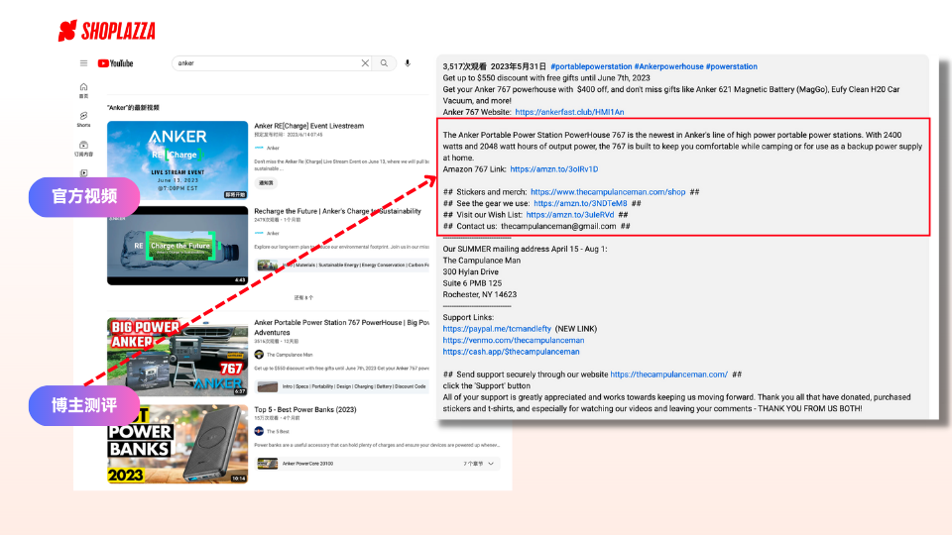The image size is (952, 535).
Task: Open the paypal.me/tcmandlefty link
Action: tap(497, 329)
